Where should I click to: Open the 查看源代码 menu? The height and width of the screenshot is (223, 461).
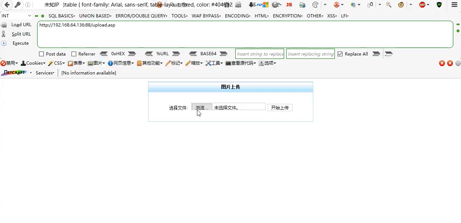pyautogui.click(x=241, y=63)
